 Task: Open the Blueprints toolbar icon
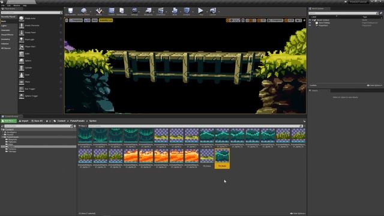[x=148, y=11]
